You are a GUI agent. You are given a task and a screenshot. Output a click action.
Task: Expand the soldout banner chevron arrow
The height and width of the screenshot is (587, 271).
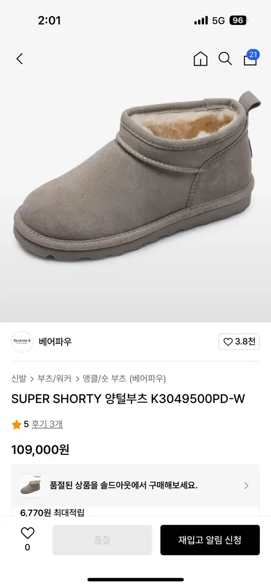click(246, 485)
